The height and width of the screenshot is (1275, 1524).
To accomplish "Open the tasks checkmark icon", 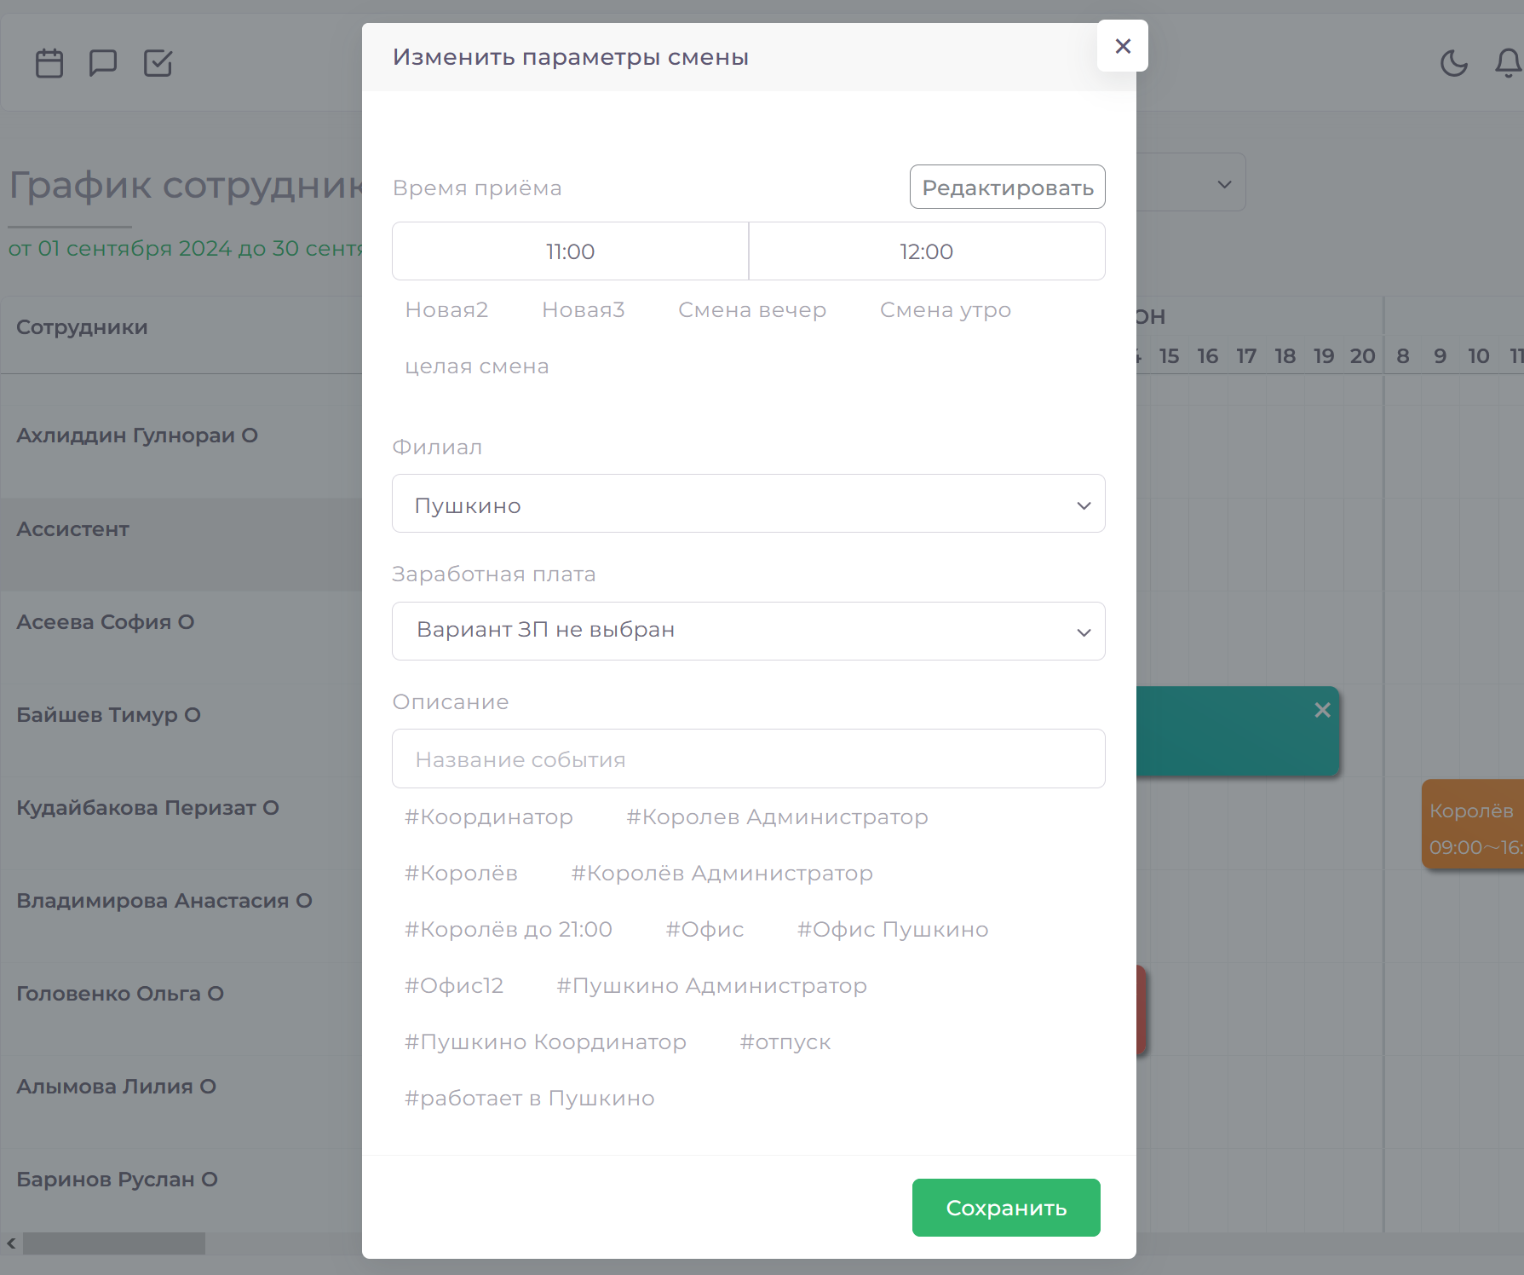I will click(158, 63).
